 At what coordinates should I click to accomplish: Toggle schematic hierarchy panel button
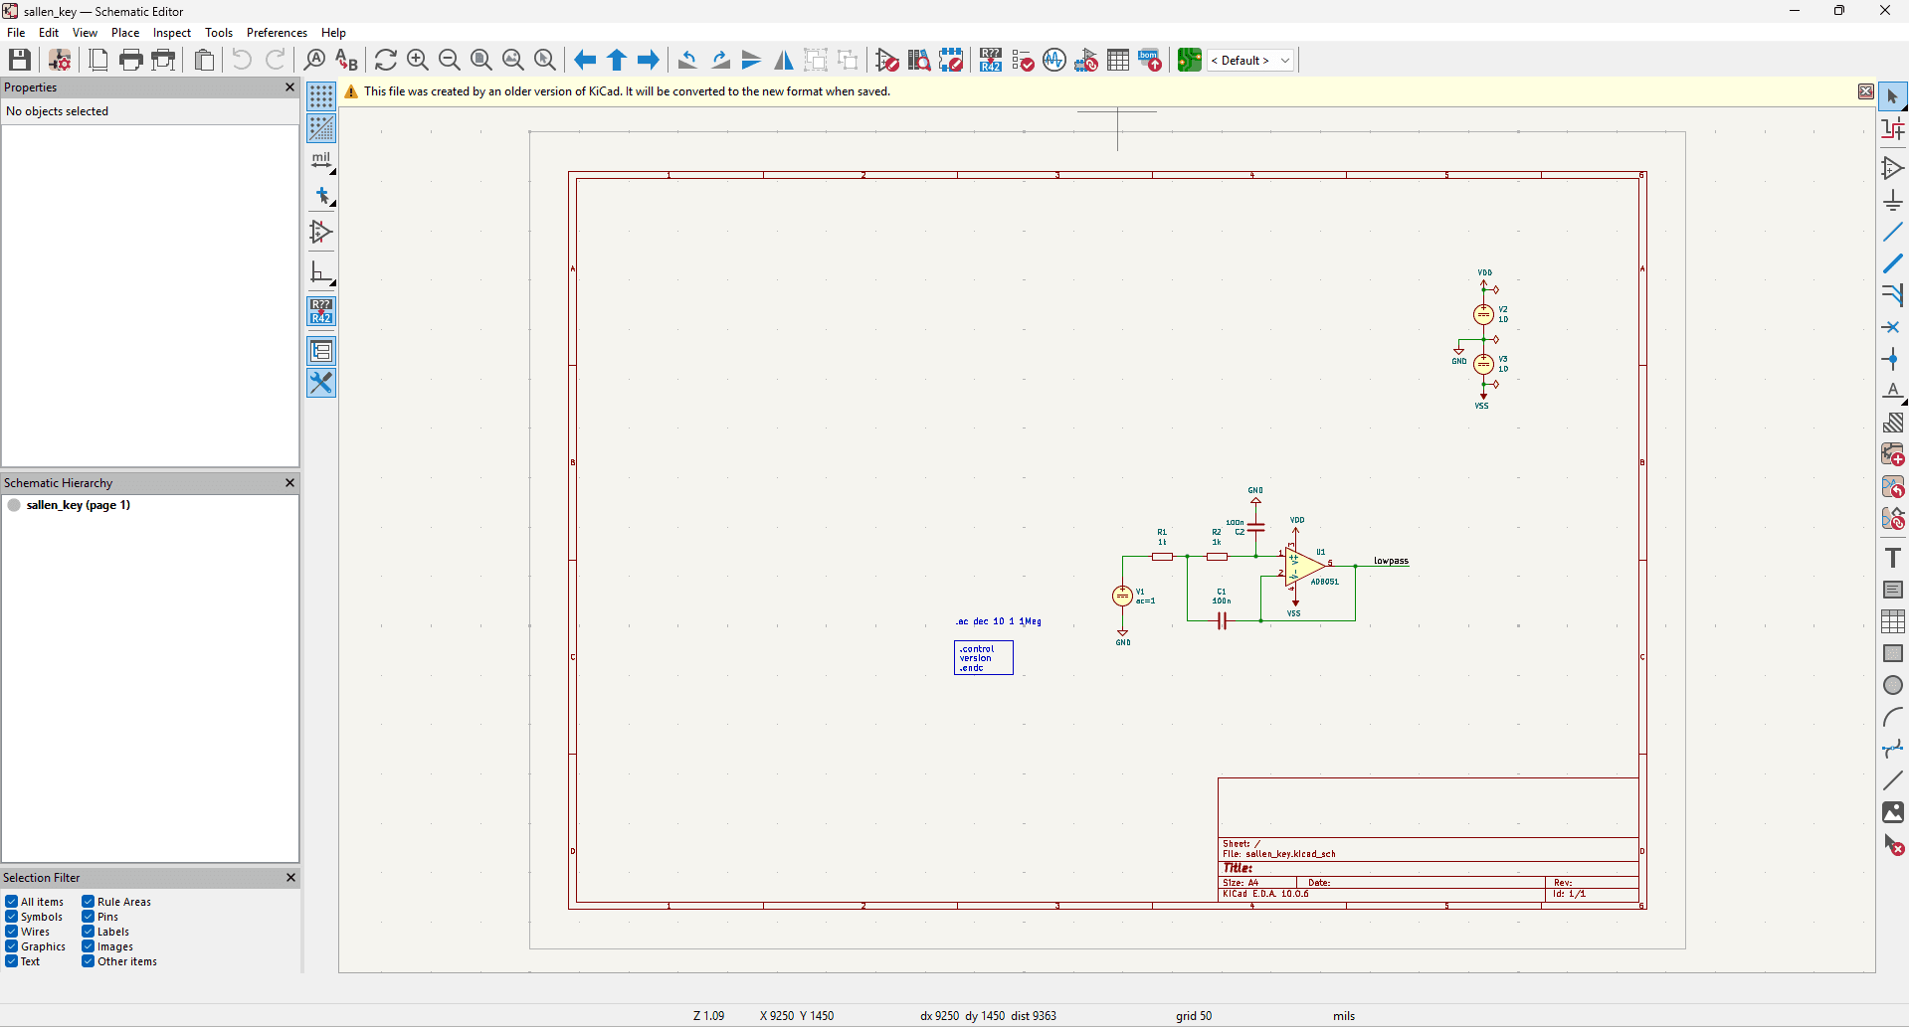[x=321, y=351]
